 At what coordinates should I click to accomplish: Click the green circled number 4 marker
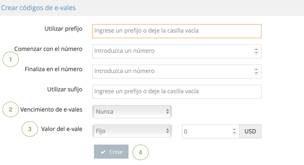[140, 152]
